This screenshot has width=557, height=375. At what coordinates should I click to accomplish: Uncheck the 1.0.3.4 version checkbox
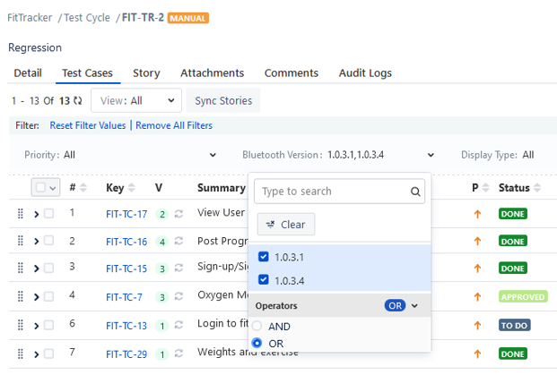click(x=263, y=279)
